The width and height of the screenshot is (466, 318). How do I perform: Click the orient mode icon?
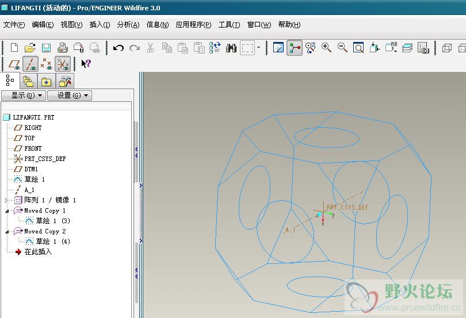[x=311, y=48]
